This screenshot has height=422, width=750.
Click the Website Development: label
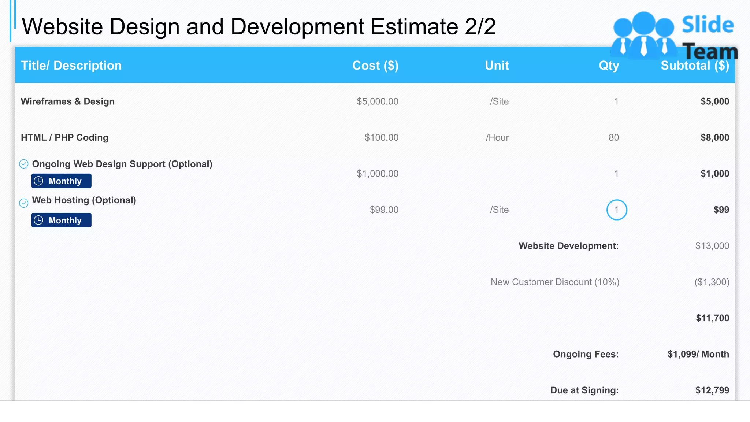point(569,246)
